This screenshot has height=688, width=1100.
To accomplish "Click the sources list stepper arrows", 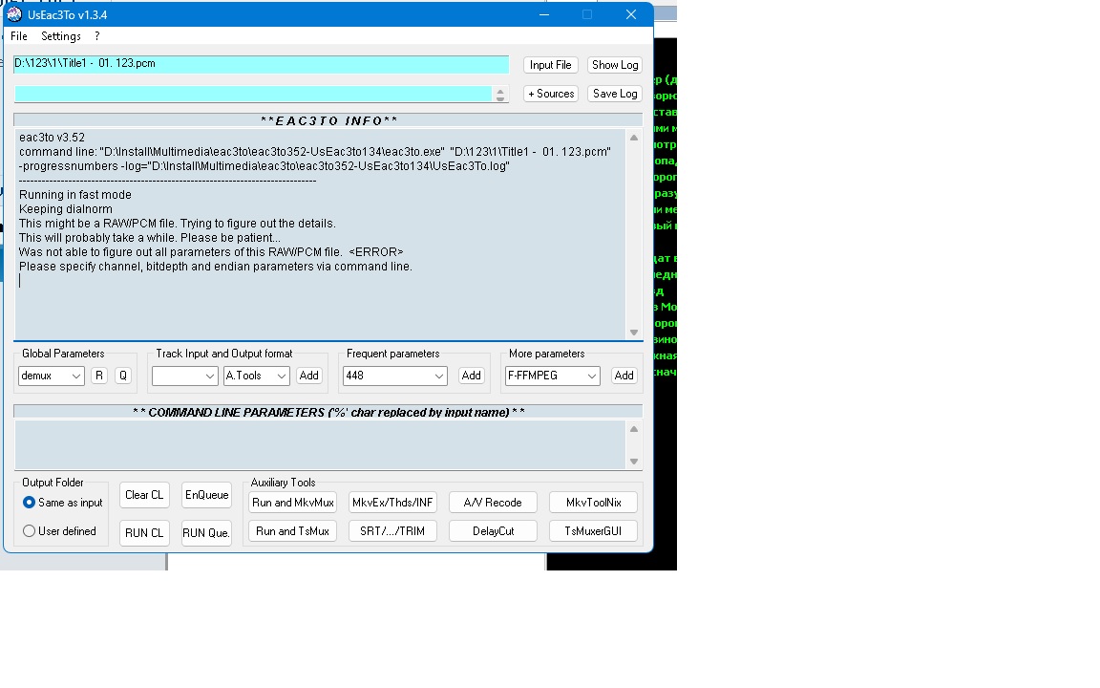I will click(500, 94).
